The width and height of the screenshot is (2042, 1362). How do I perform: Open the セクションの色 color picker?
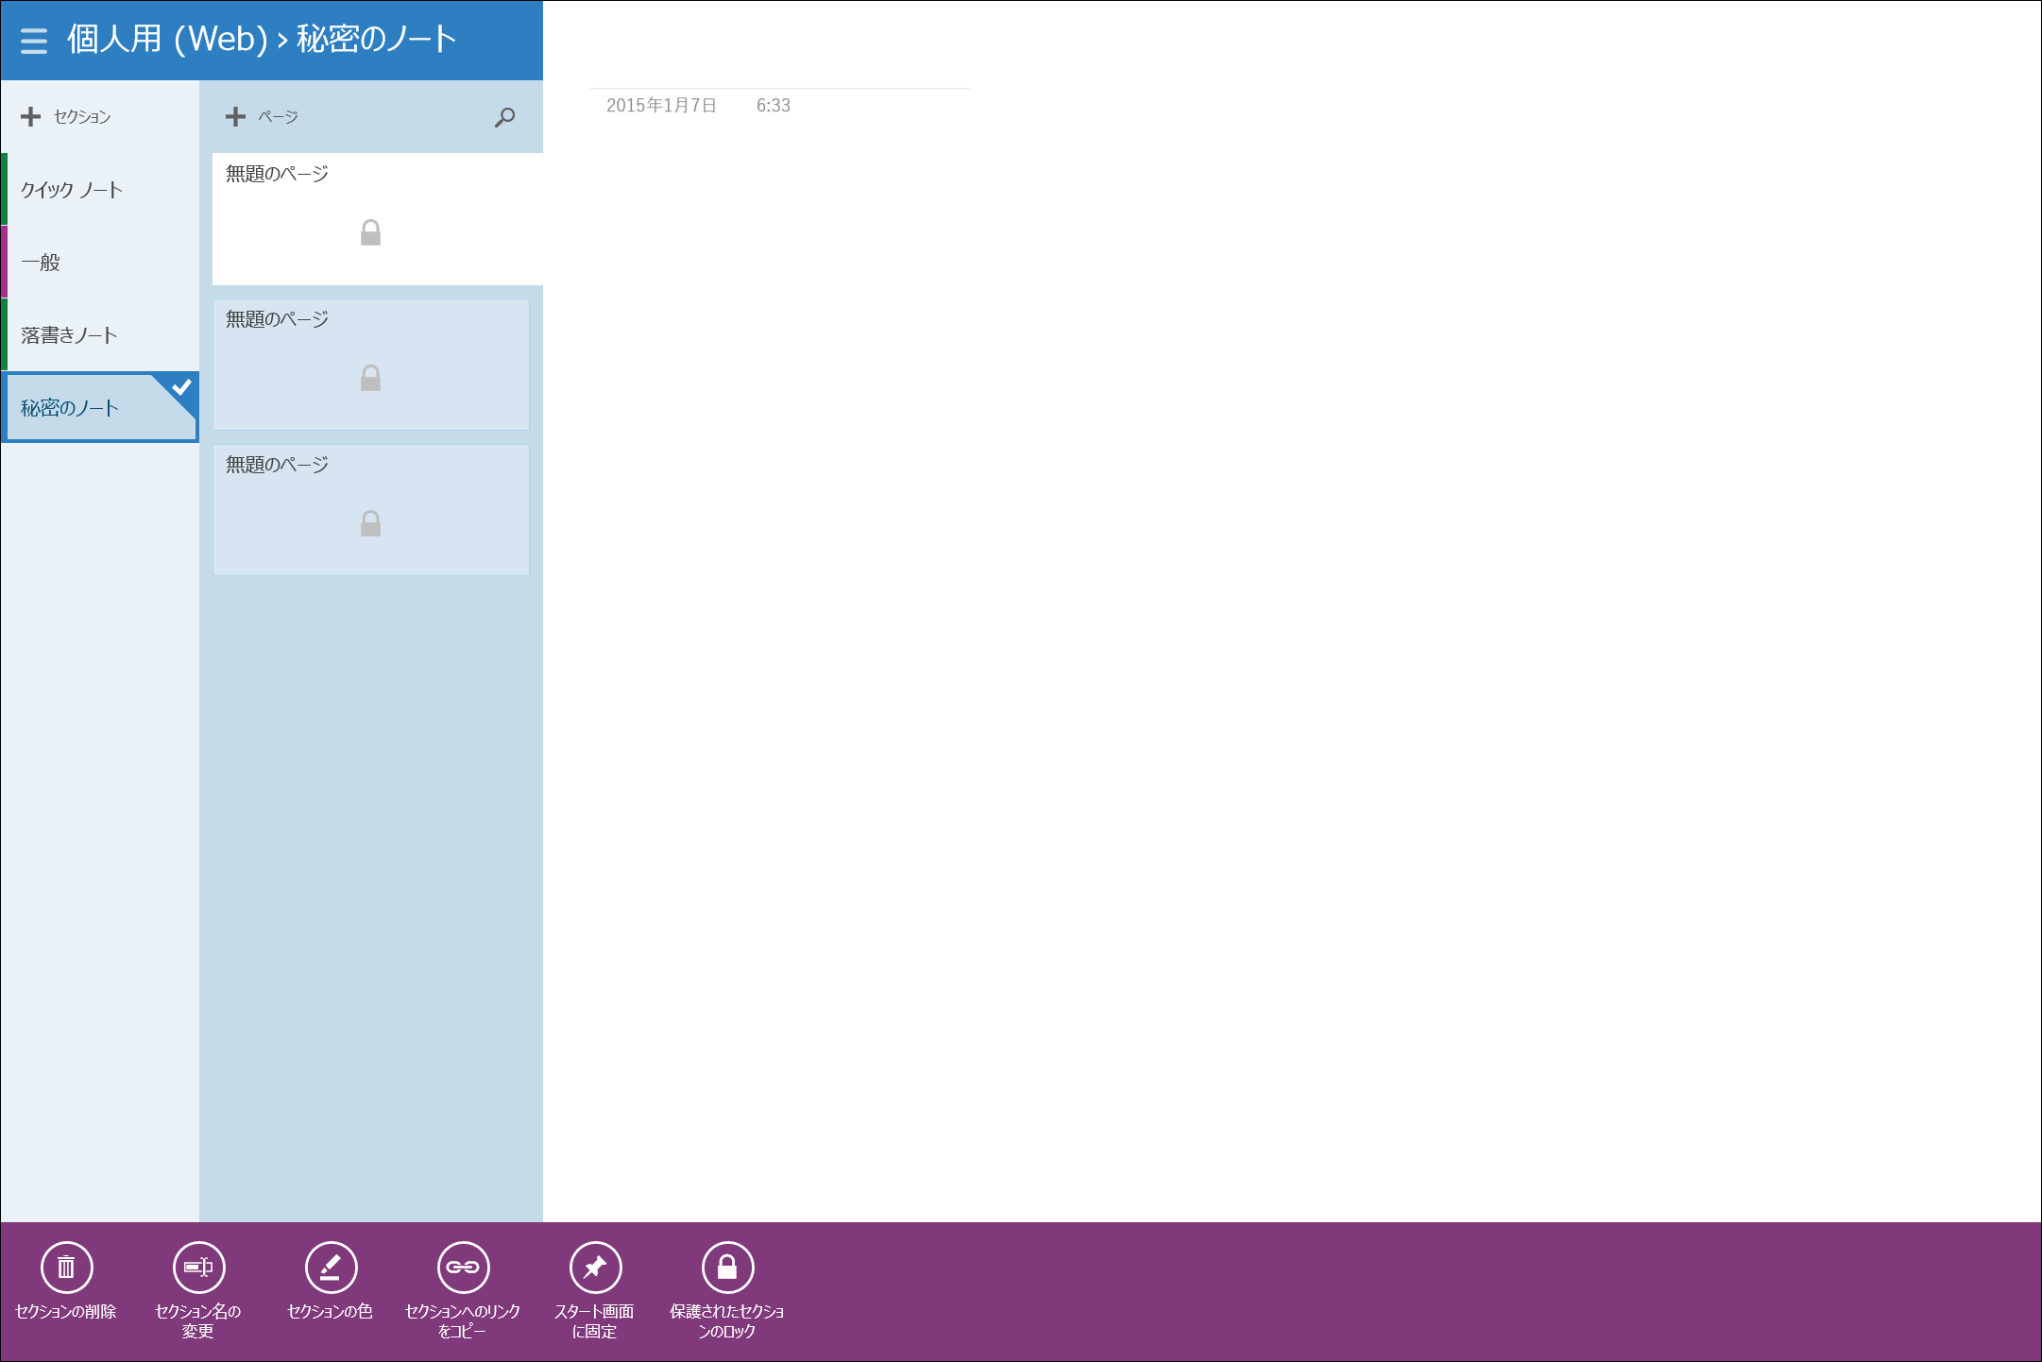331,1268
